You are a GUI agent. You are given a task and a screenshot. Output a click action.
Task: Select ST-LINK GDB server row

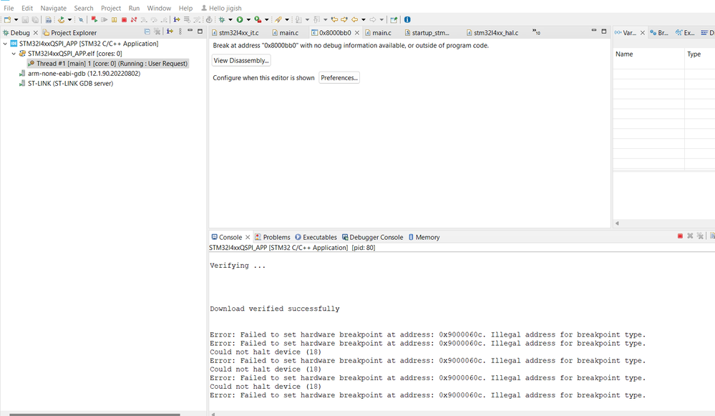coord(66,84)
